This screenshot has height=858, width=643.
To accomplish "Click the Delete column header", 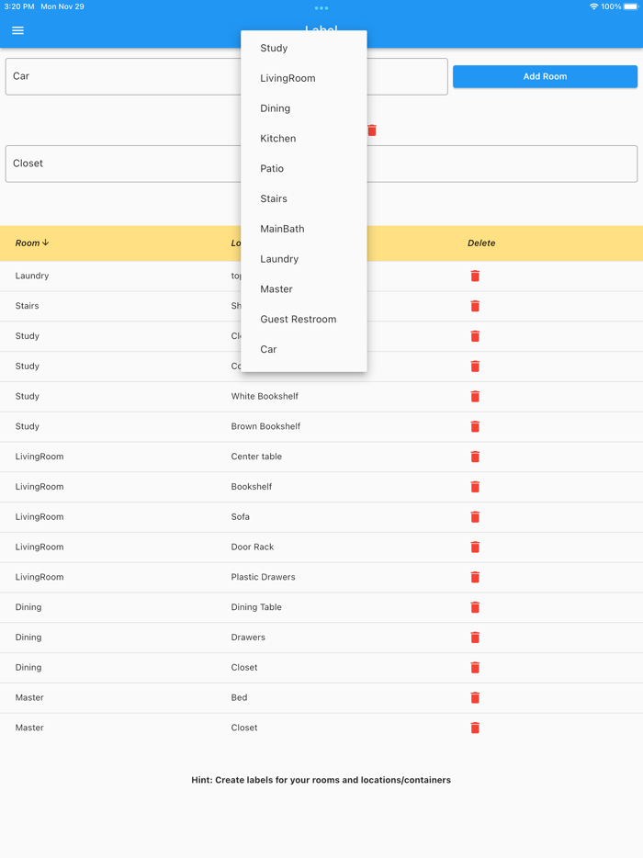I will click(x=481, y=243).
